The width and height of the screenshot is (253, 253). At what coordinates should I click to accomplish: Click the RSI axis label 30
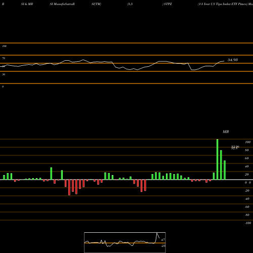point(4,74)
